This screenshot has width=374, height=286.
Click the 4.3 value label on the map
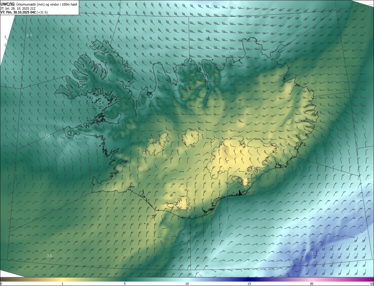click(x=70, y=133)
